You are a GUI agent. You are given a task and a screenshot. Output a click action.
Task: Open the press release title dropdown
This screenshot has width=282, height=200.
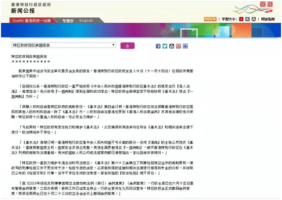[x=64, y=45]
